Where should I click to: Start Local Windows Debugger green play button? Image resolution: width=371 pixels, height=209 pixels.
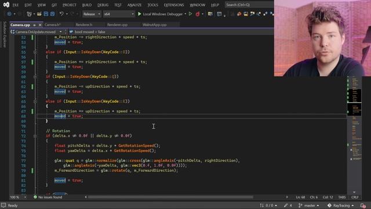pos(139,14)
